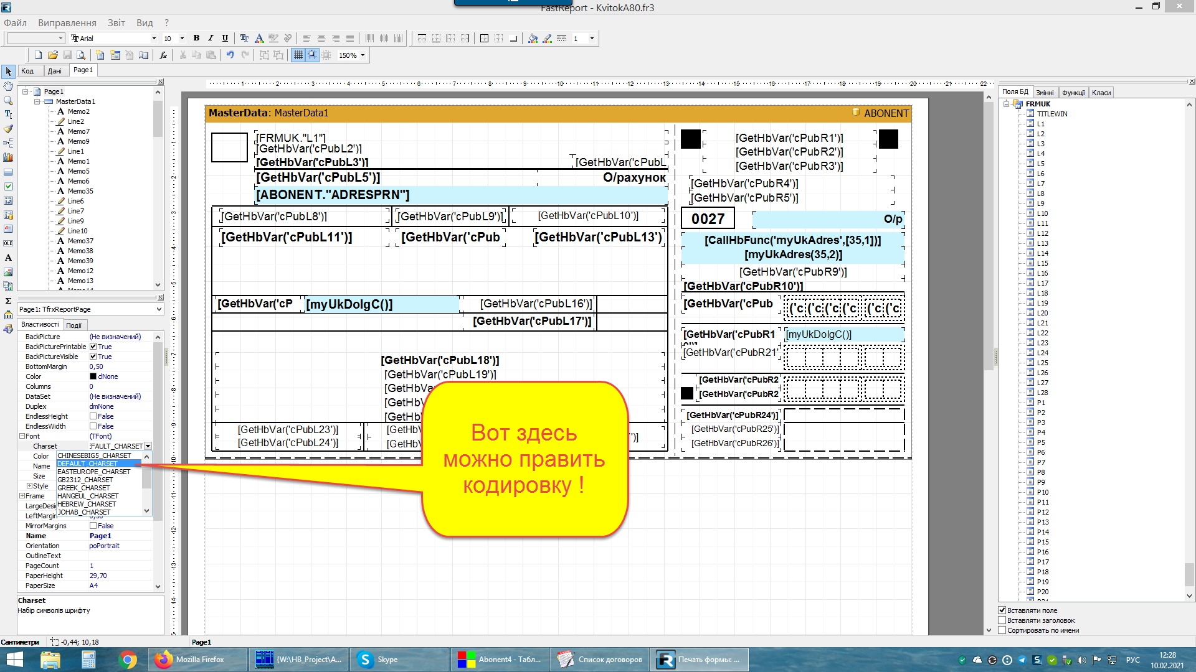This screenshot has height=672, width=1196.
Task: Select the hand tool in left palette
Action: click(x=8, y=86)
